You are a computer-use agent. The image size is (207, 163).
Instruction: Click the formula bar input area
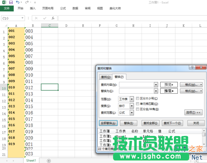tap(132, 18)
